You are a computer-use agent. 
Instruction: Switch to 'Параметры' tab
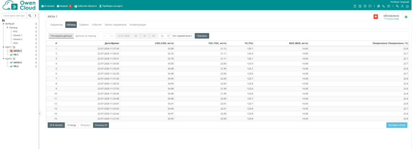pyautogui.click(x=56, y=24)
